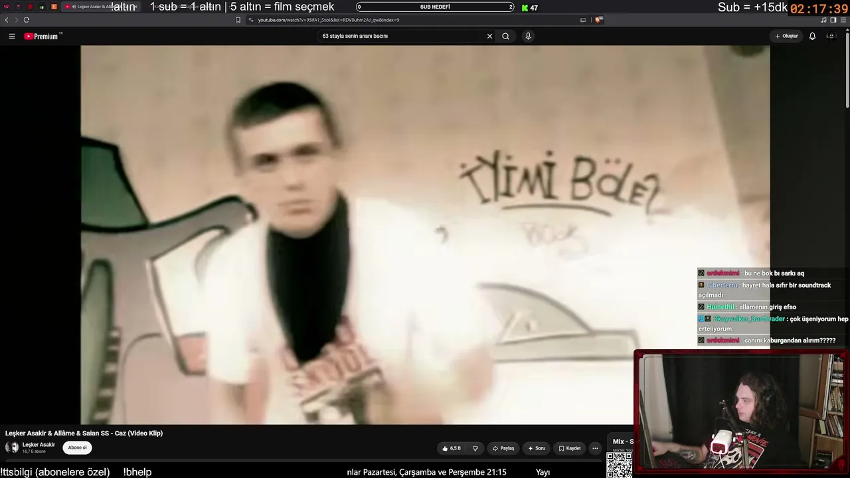Image resolution: width=850 pixels, height=478 pixels.
Task: Bookmark this page from the address bar
Action: pyautogui.click(x=238, y=20)
